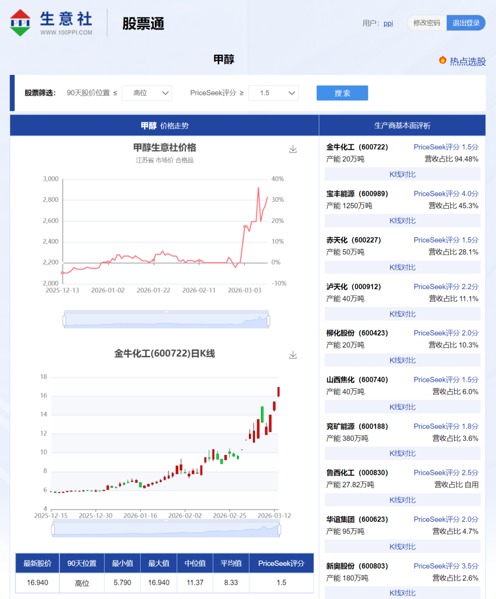Click 修改密码 button
This screenshot has width=496, height=599.
pyautogui.click(x=427, y=23)
